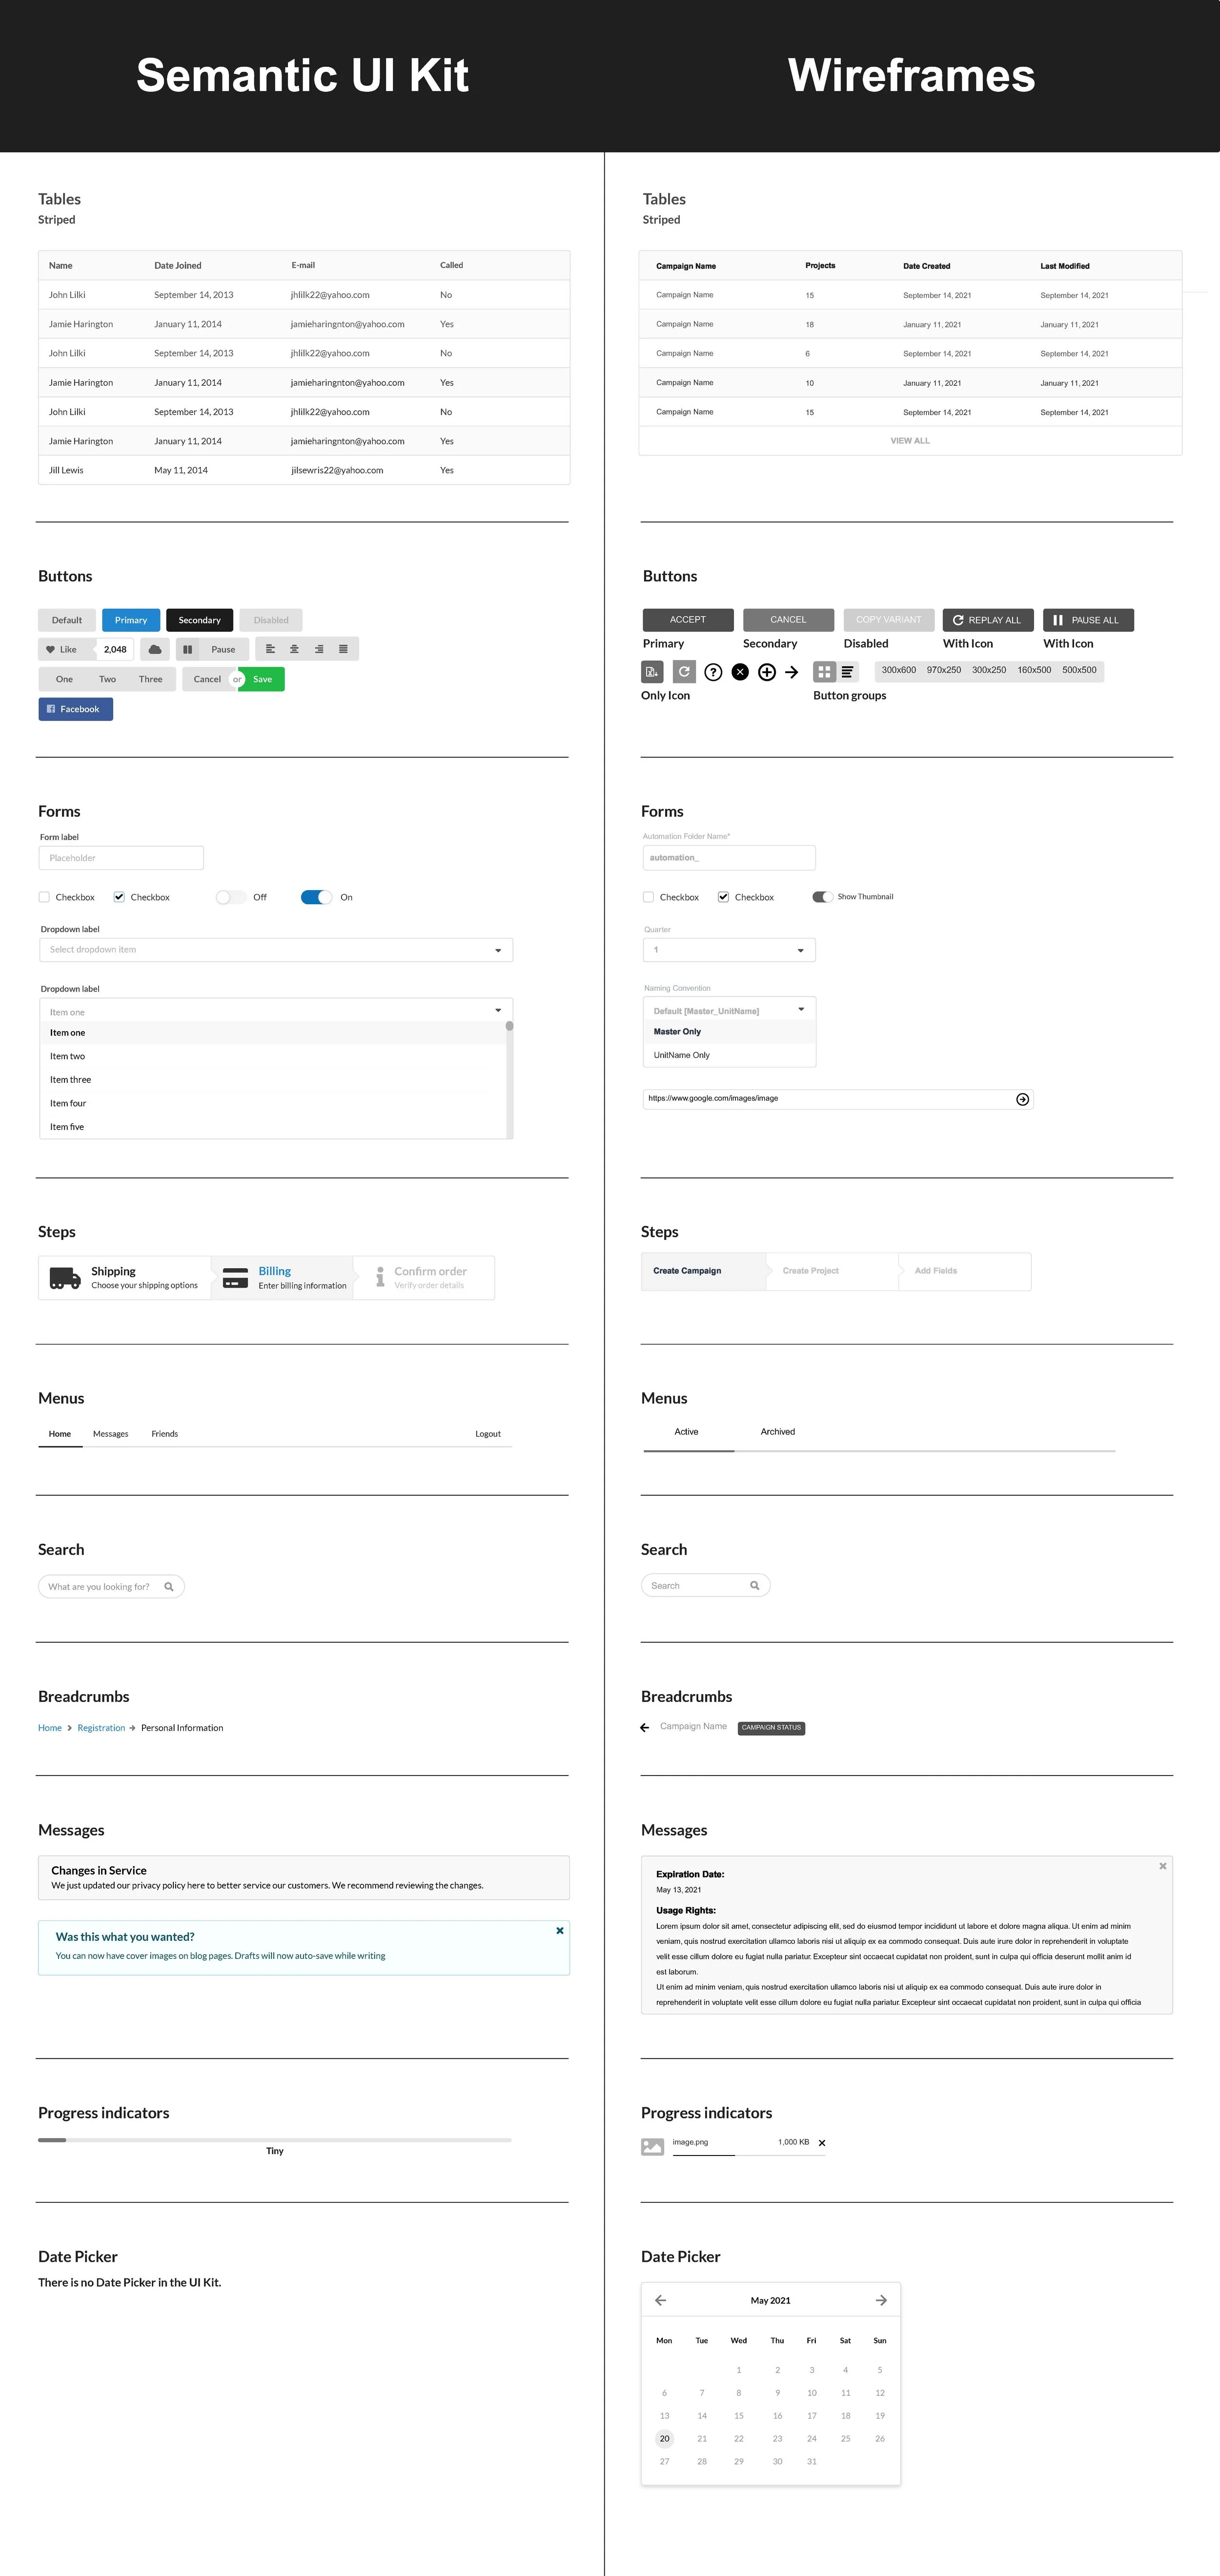Click the black circled X icon
1220x2576 pixels.
(x=740, y=672)
